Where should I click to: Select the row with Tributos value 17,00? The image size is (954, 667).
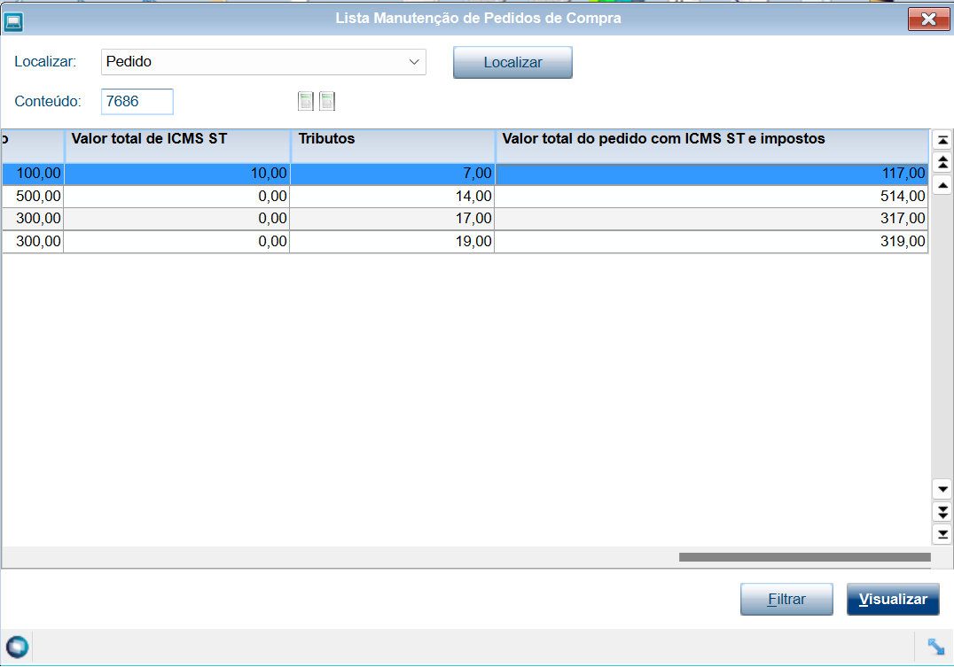point(443,218)
